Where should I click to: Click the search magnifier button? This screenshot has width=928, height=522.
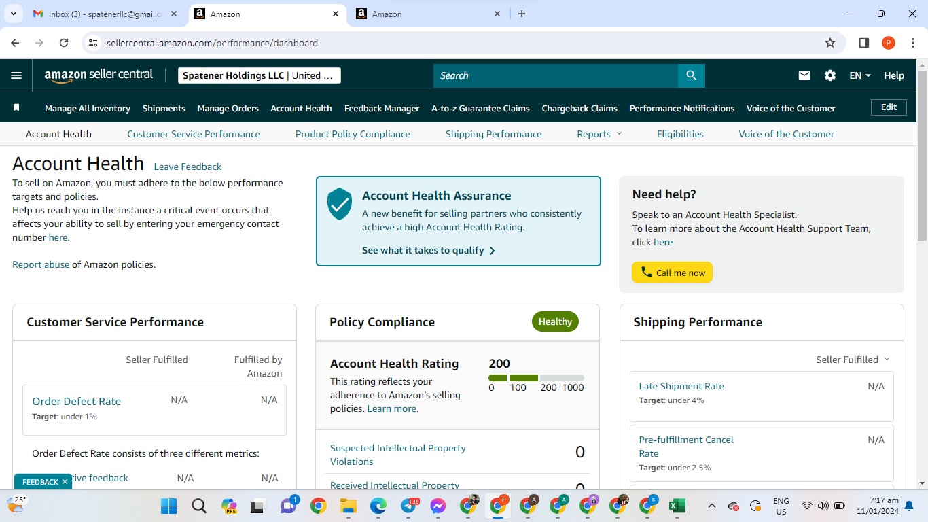(692, 75)
